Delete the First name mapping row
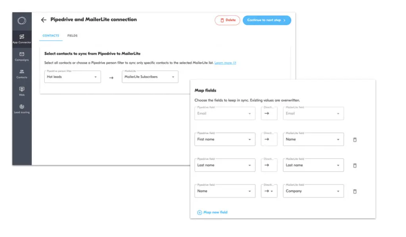This screenshot has height=237, width=406. 355,139
